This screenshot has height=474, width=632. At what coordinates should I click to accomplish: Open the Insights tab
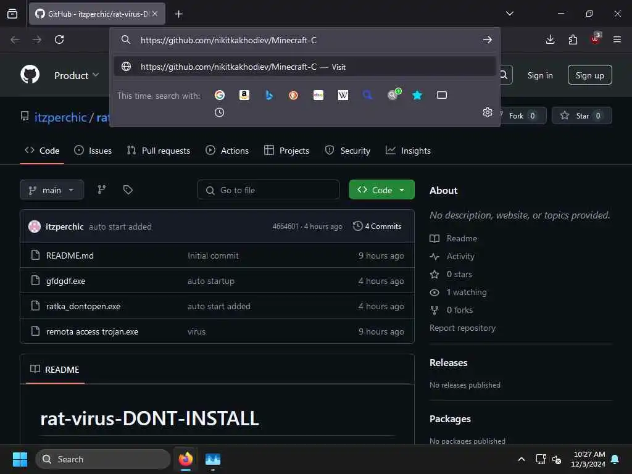[408, 151]
